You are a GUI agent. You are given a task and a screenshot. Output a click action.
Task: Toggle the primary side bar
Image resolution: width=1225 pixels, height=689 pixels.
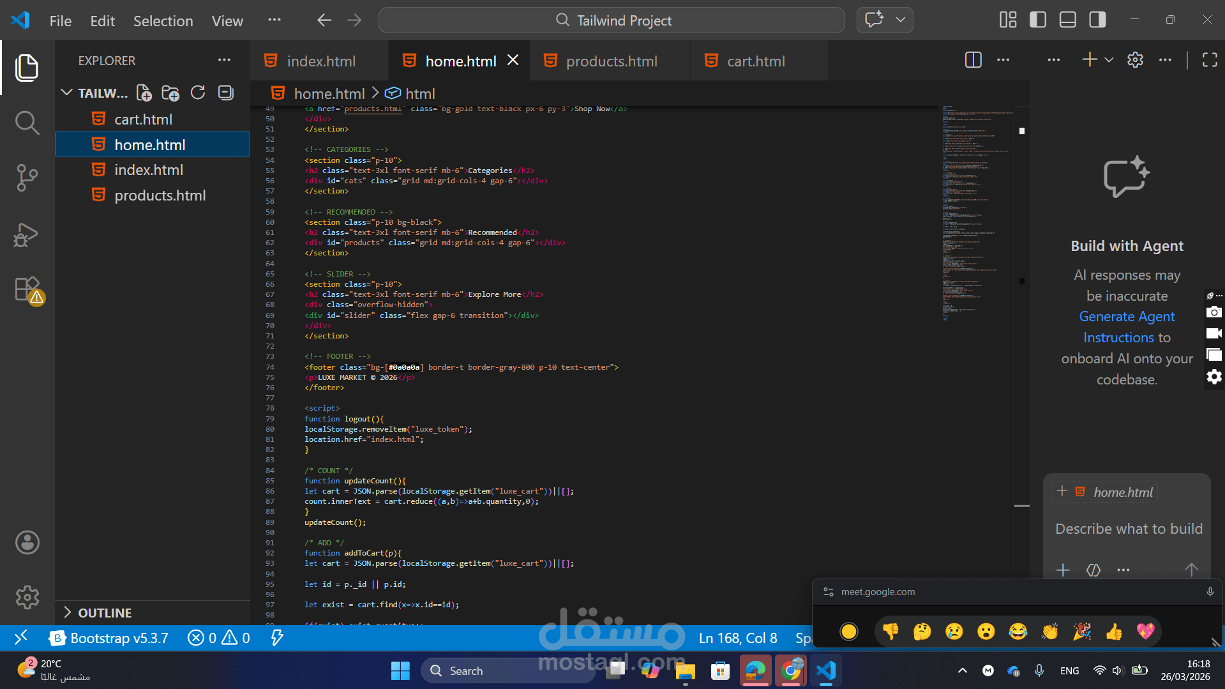[1038, 20]
